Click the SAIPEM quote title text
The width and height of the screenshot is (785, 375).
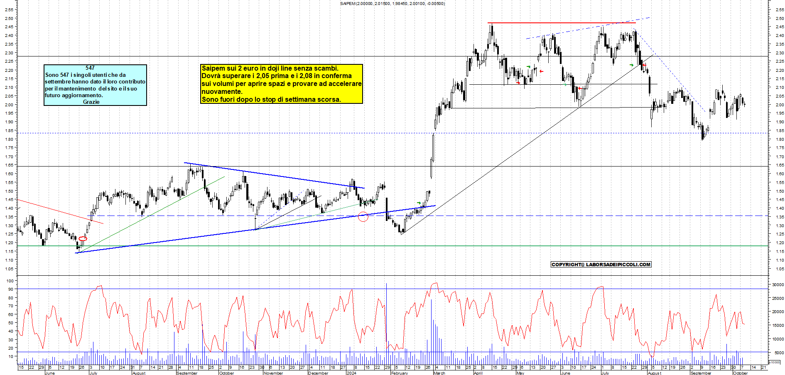coord(392,4)
